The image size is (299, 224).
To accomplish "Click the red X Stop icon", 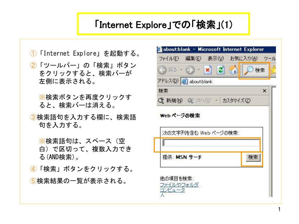I will pyautogui.click(x=208, y=70).
